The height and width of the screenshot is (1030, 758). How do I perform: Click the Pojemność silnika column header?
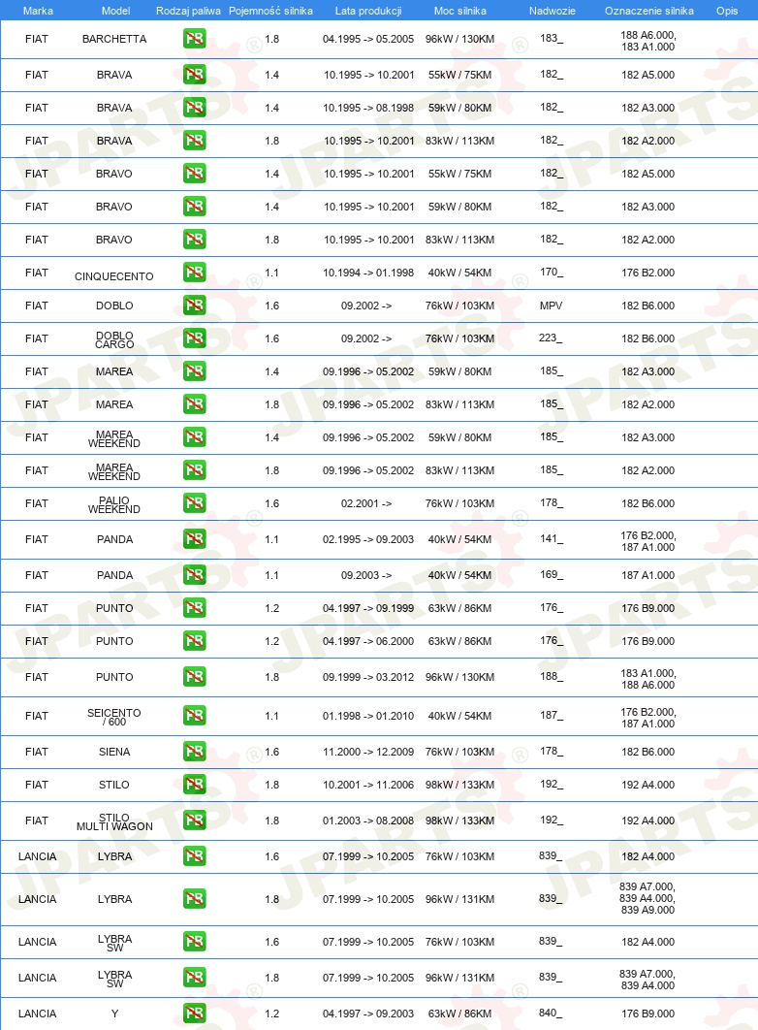[270, 11]
